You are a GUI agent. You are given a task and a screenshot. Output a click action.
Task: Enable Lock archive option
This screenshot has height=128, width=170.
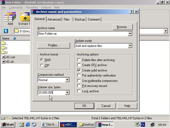pos(79,91)
